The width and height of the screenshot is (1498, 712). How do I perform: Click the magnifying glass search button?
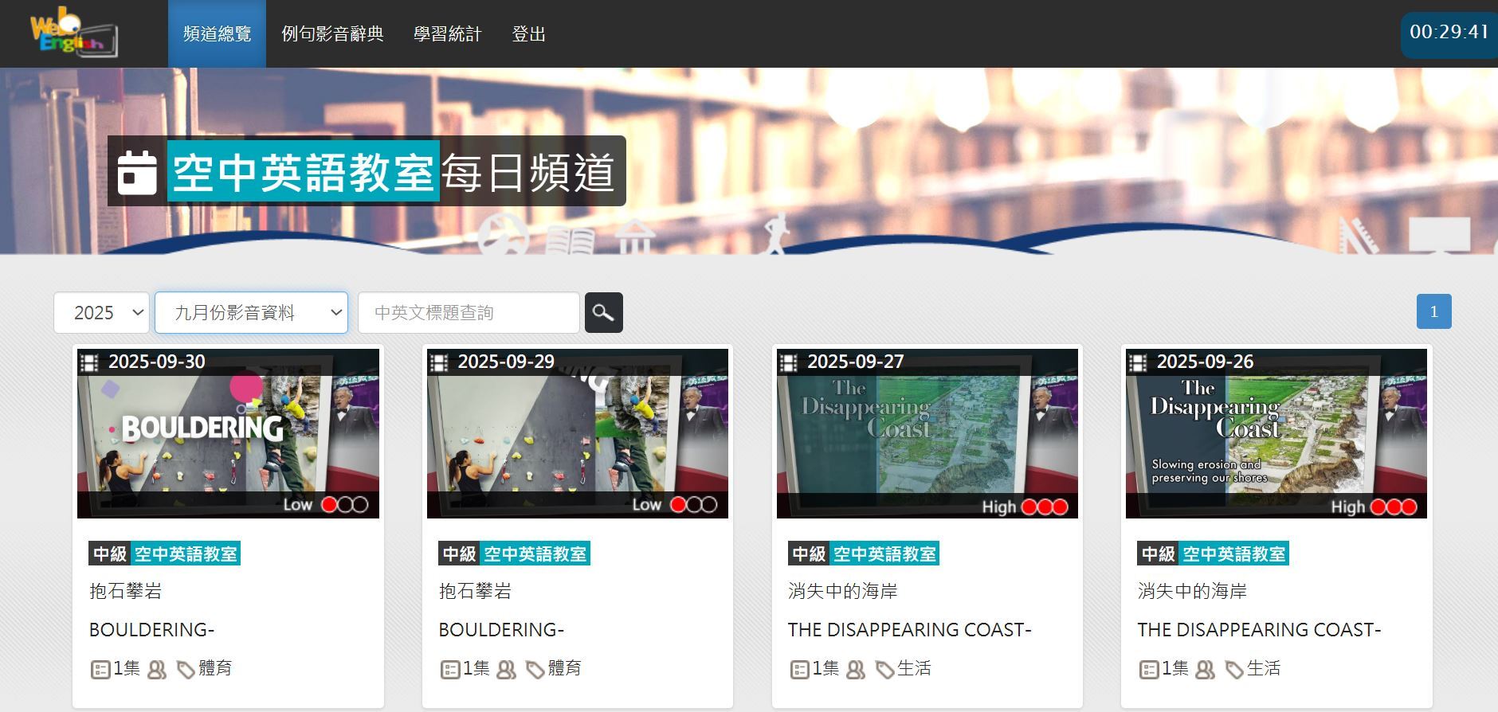(x=603, y=313)
